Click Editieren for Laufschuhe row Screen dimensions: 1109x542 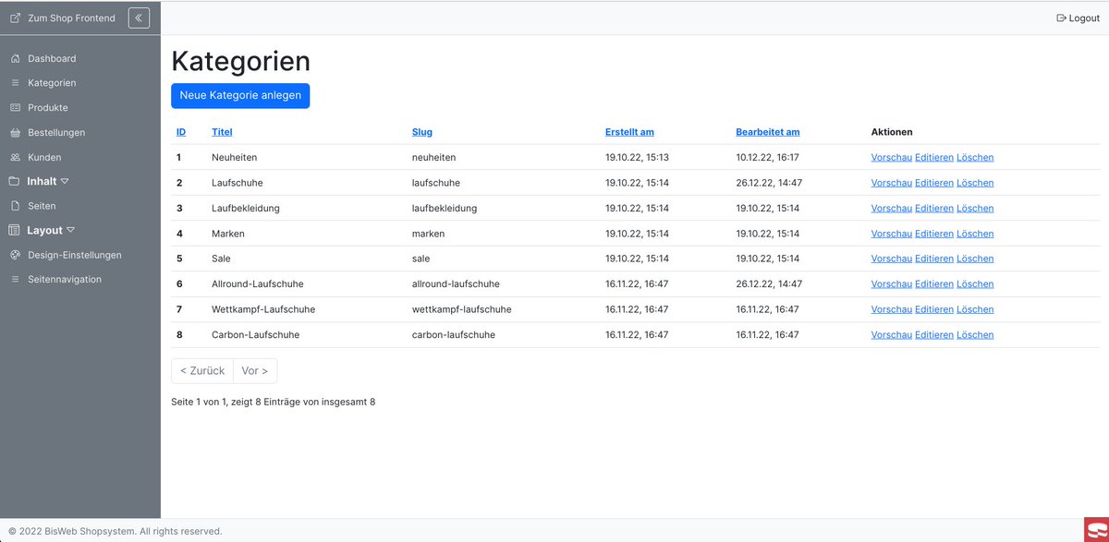click(934, 183)
